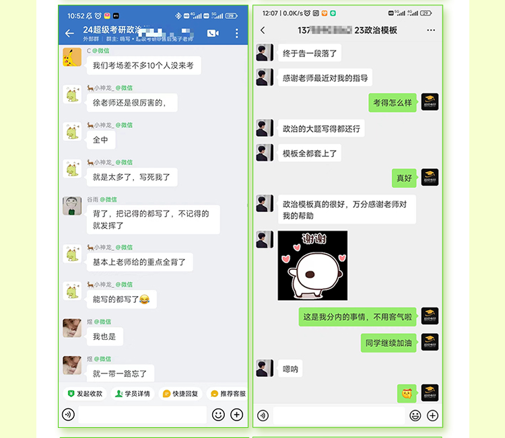Click the 发起收款 quick action
The image size is (505, 438).
pos(85,394)
